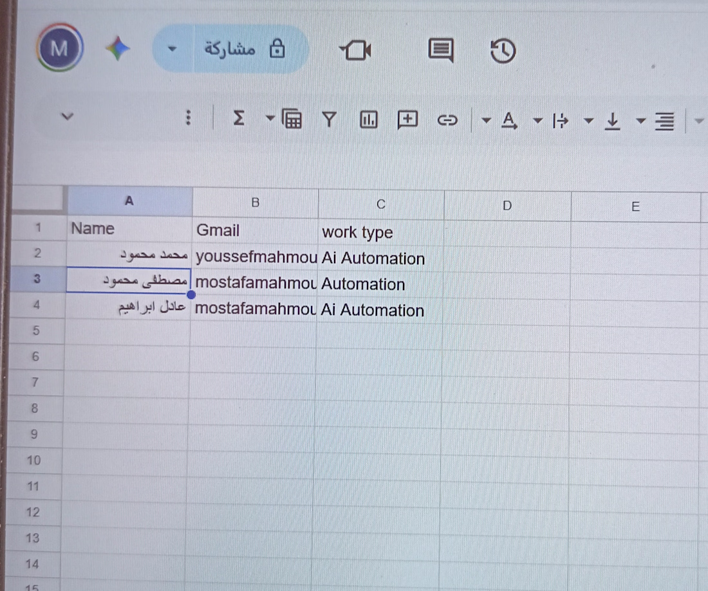Insert a function with the sigma icon
The height and width of the screenshot is (591, 708).
click(238, 118)
